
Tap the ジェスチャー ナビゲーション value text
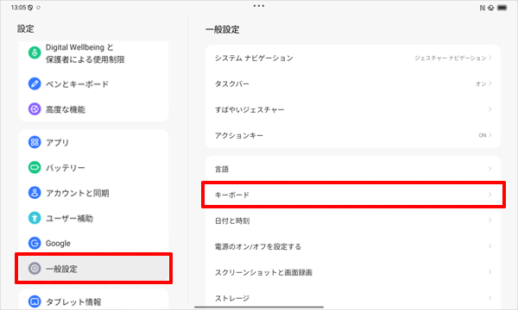451,58
